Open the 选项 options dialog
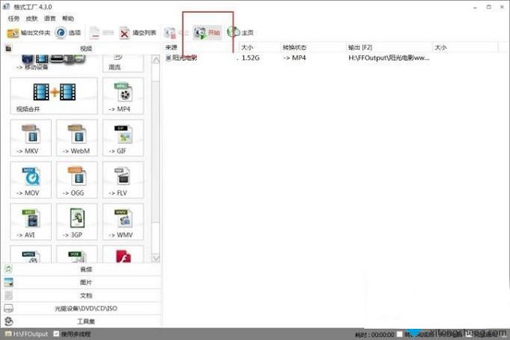Image resolution: width=510 pixels, height=340 pixels. coord(68,33)
